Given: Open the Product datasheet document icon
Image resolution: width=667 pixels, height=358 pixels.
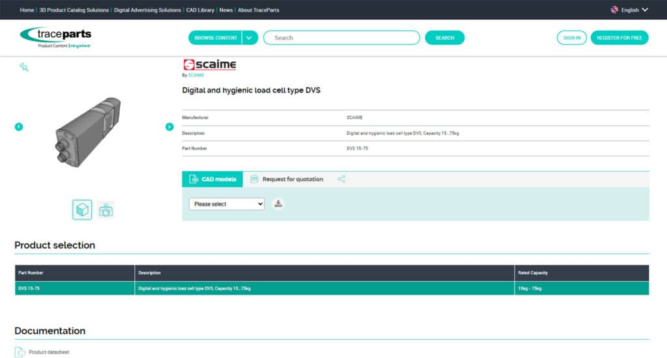Looking at the screenshot, I should [x=20, y=352].
